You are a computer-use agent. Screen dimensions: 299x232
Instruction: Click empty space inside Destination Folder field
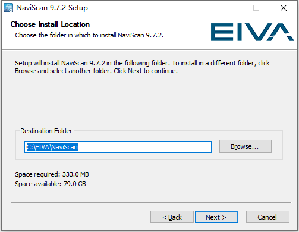(x=144, y=147)
